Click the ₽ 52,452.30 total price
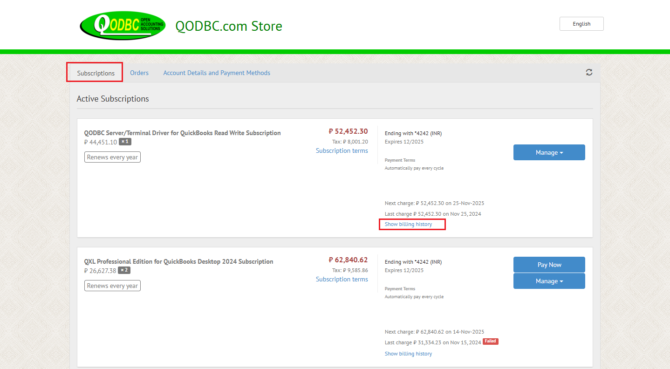 coord(348,131)
